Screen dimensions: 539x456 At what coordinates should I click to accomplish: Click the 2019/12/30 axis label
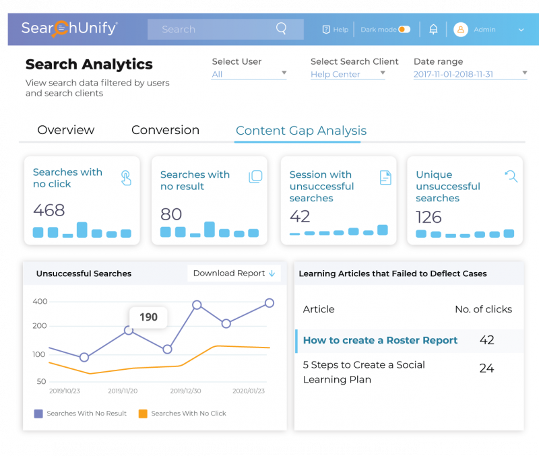point(186,391)
